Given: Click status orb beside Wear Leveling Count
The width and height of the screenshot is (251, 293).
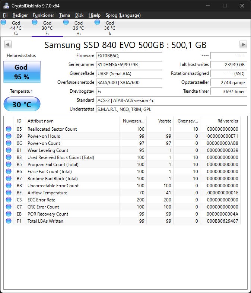Looking at the screenshot, I should [x=9, y=150].
